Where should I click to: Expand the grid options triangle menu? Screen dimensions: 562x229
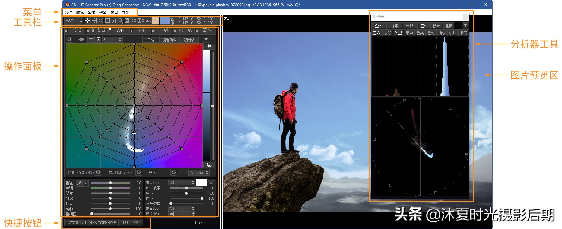pyautogui.click(x=206, y=39)
